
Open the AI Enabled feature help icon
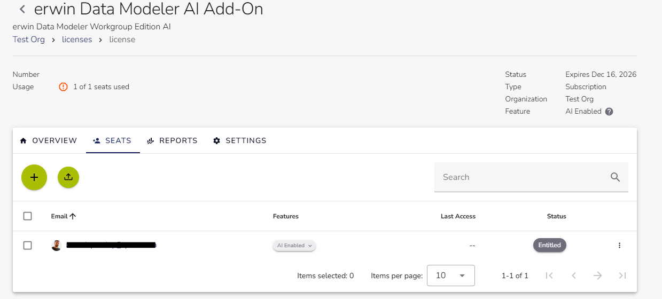pos(609,112)
